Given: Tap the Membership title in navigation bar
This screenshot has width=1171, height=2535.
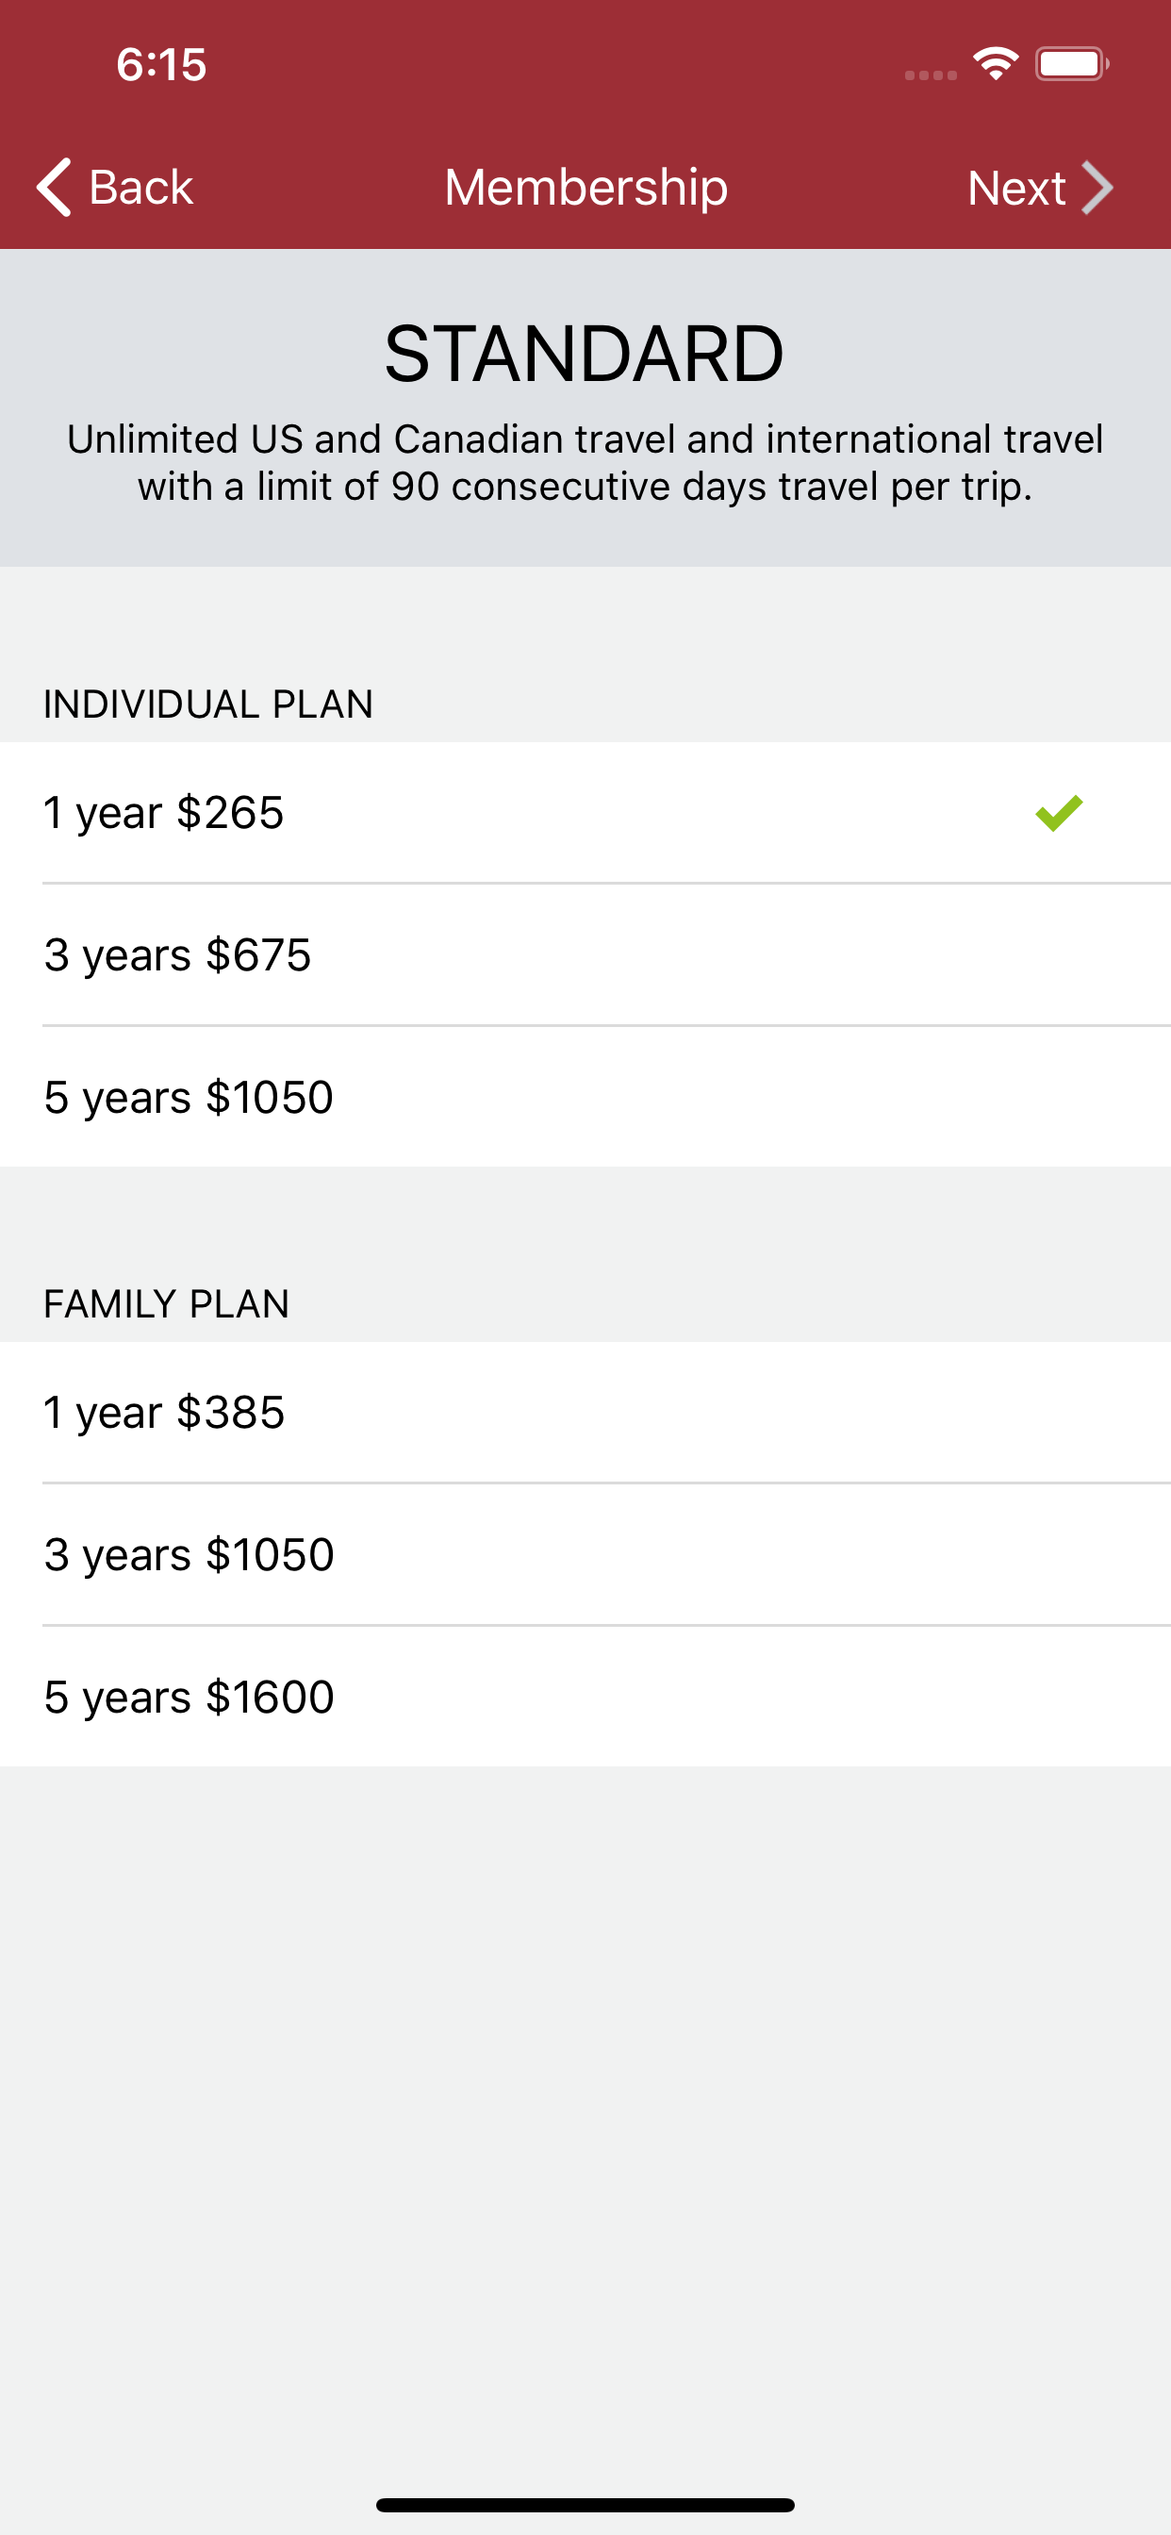Looking at the screenshot, I should pyautogui.click(x=586, y=187).
